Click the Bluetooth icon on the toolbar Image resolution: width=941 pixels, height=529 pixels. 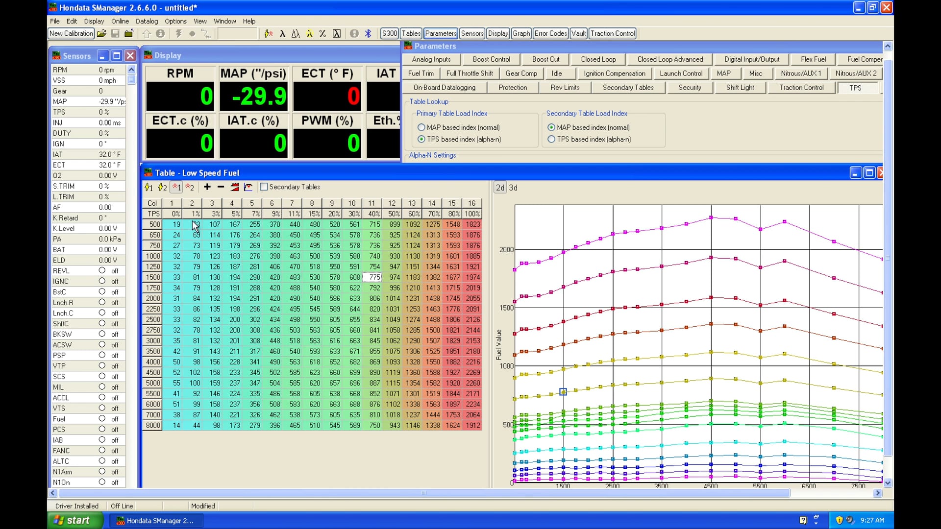coord(368,33)
